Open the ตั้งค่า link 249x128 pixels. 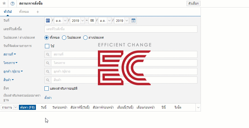48,98
